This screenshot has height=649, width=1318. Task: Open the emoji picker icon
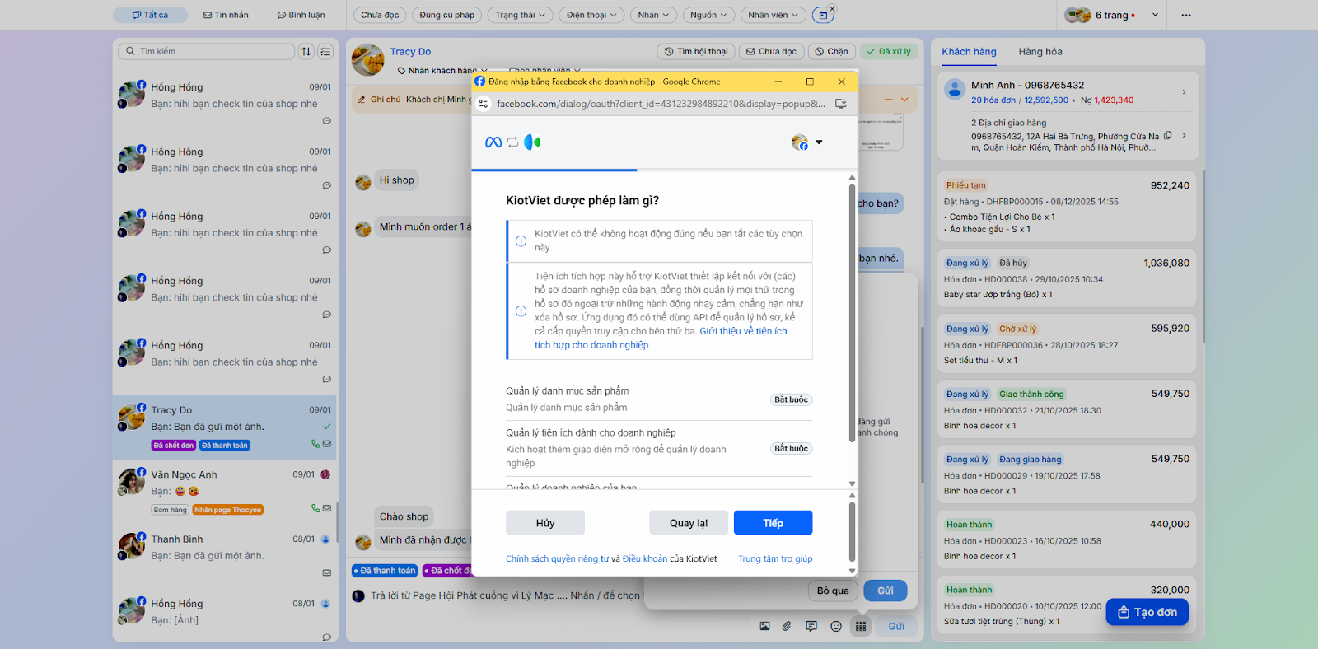[x=836, y=626]
